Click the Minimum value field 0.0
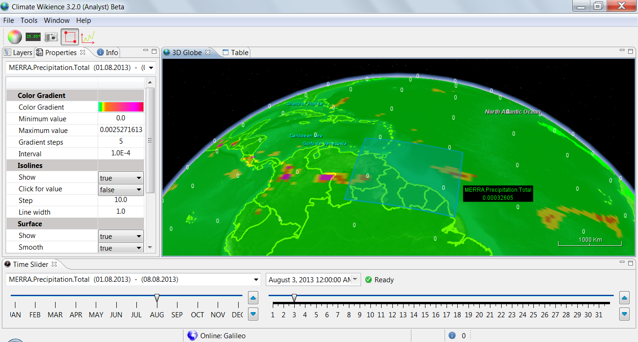 121,119
